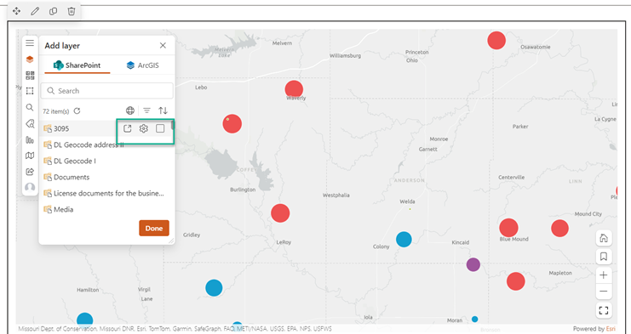This screenshot has height=334, width=631.
Task: Click the move web part icon
Action: click(16, 11)
